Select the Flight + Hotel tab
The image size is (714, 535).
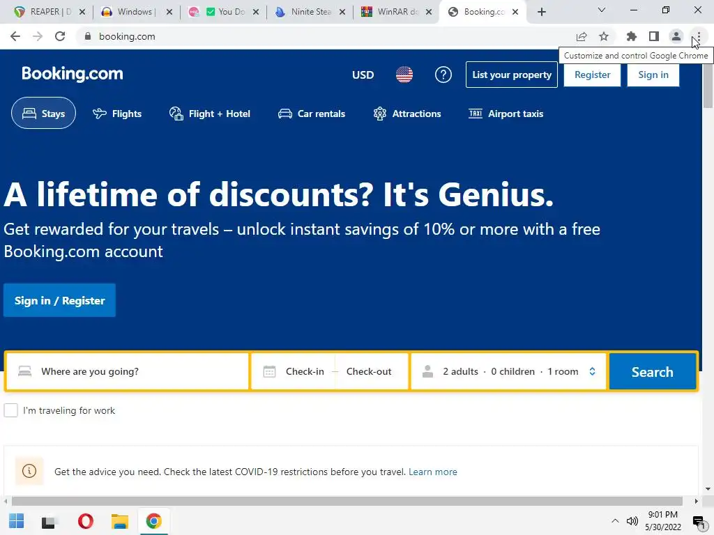tap(209, 114)
